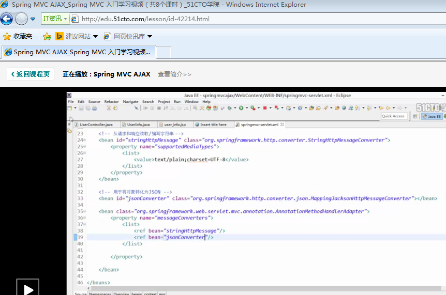This screenshot has width=446, height=295.
Task: Open Eclipse Refactor menu
Action: pos(112,101)
